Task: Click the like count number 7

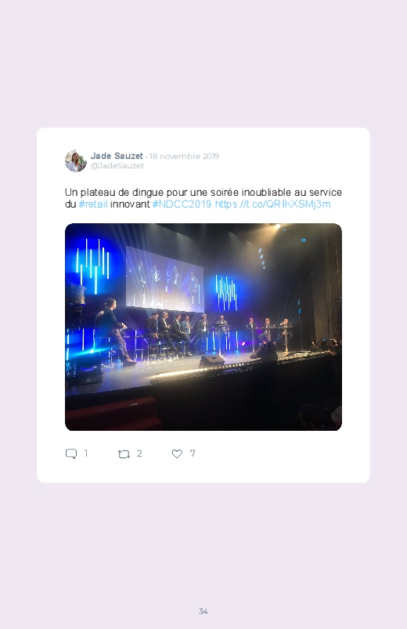Action: [193, 454]
